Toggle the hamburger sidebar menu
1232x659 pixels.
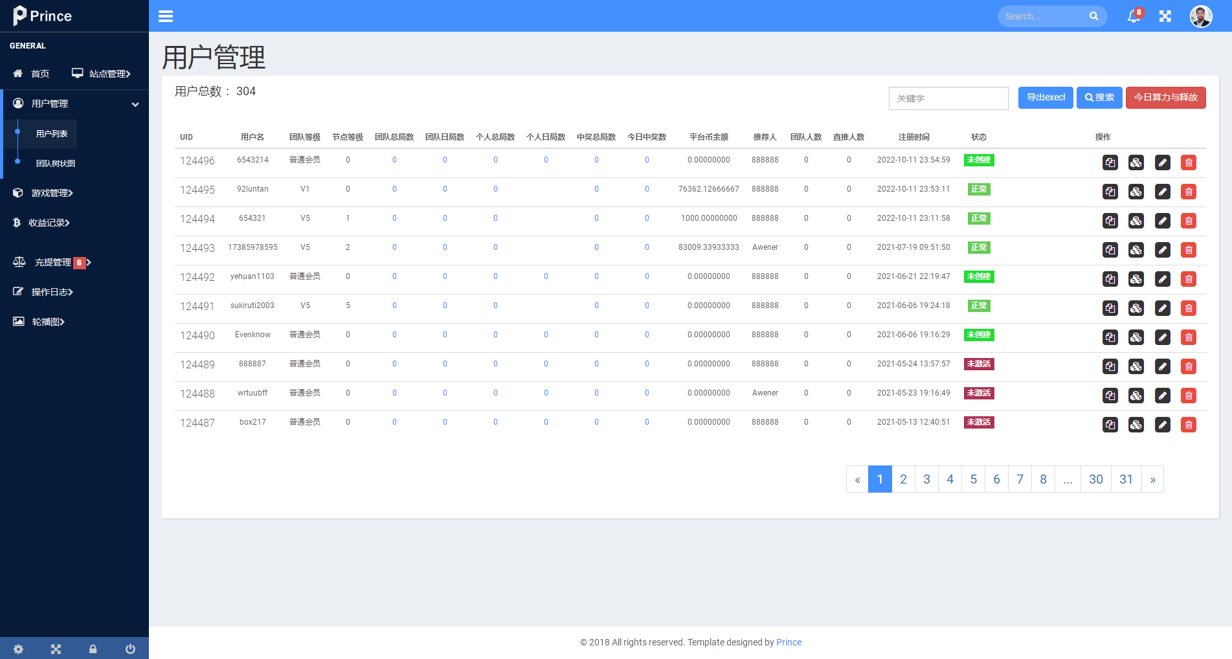coord(166,16)
